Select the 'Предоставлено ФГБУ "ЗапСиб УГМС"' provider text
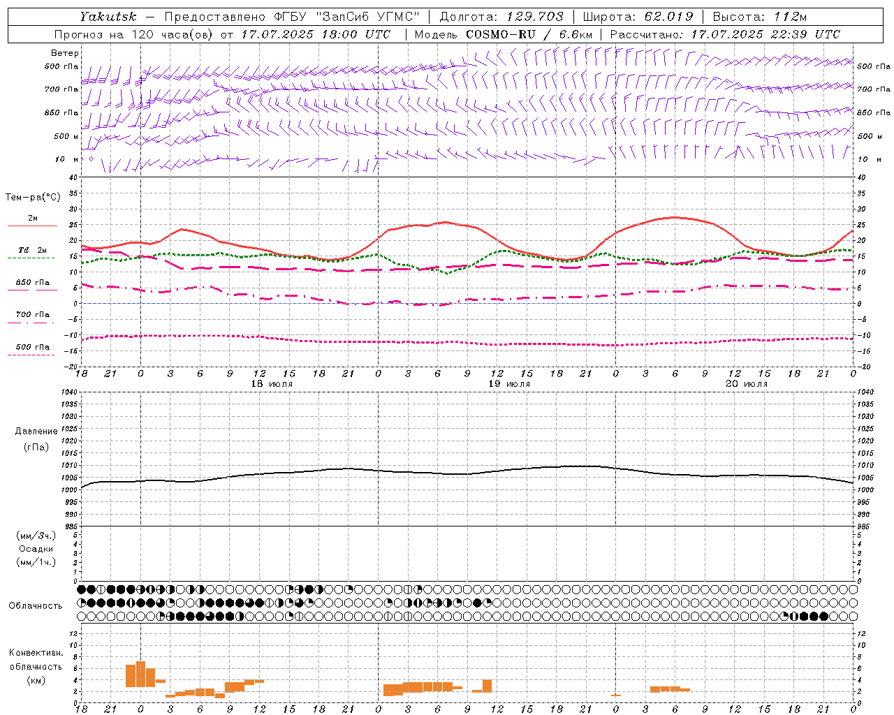894x715 pixels. pos(292,16)
